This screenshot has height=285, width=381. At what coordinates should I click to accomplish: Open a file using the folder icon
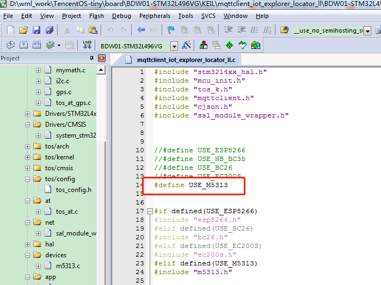23,30
